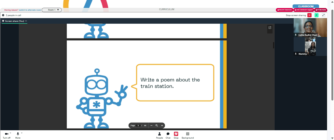Enter fullscreen with the expand arrows icon
This screenshot has height=140, width=334.
point(324,15)
